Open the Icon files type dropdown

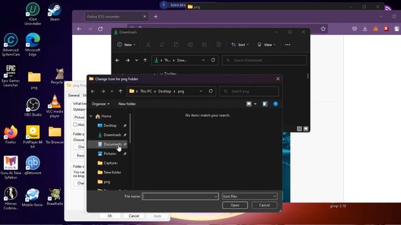[x=249, y=196]
